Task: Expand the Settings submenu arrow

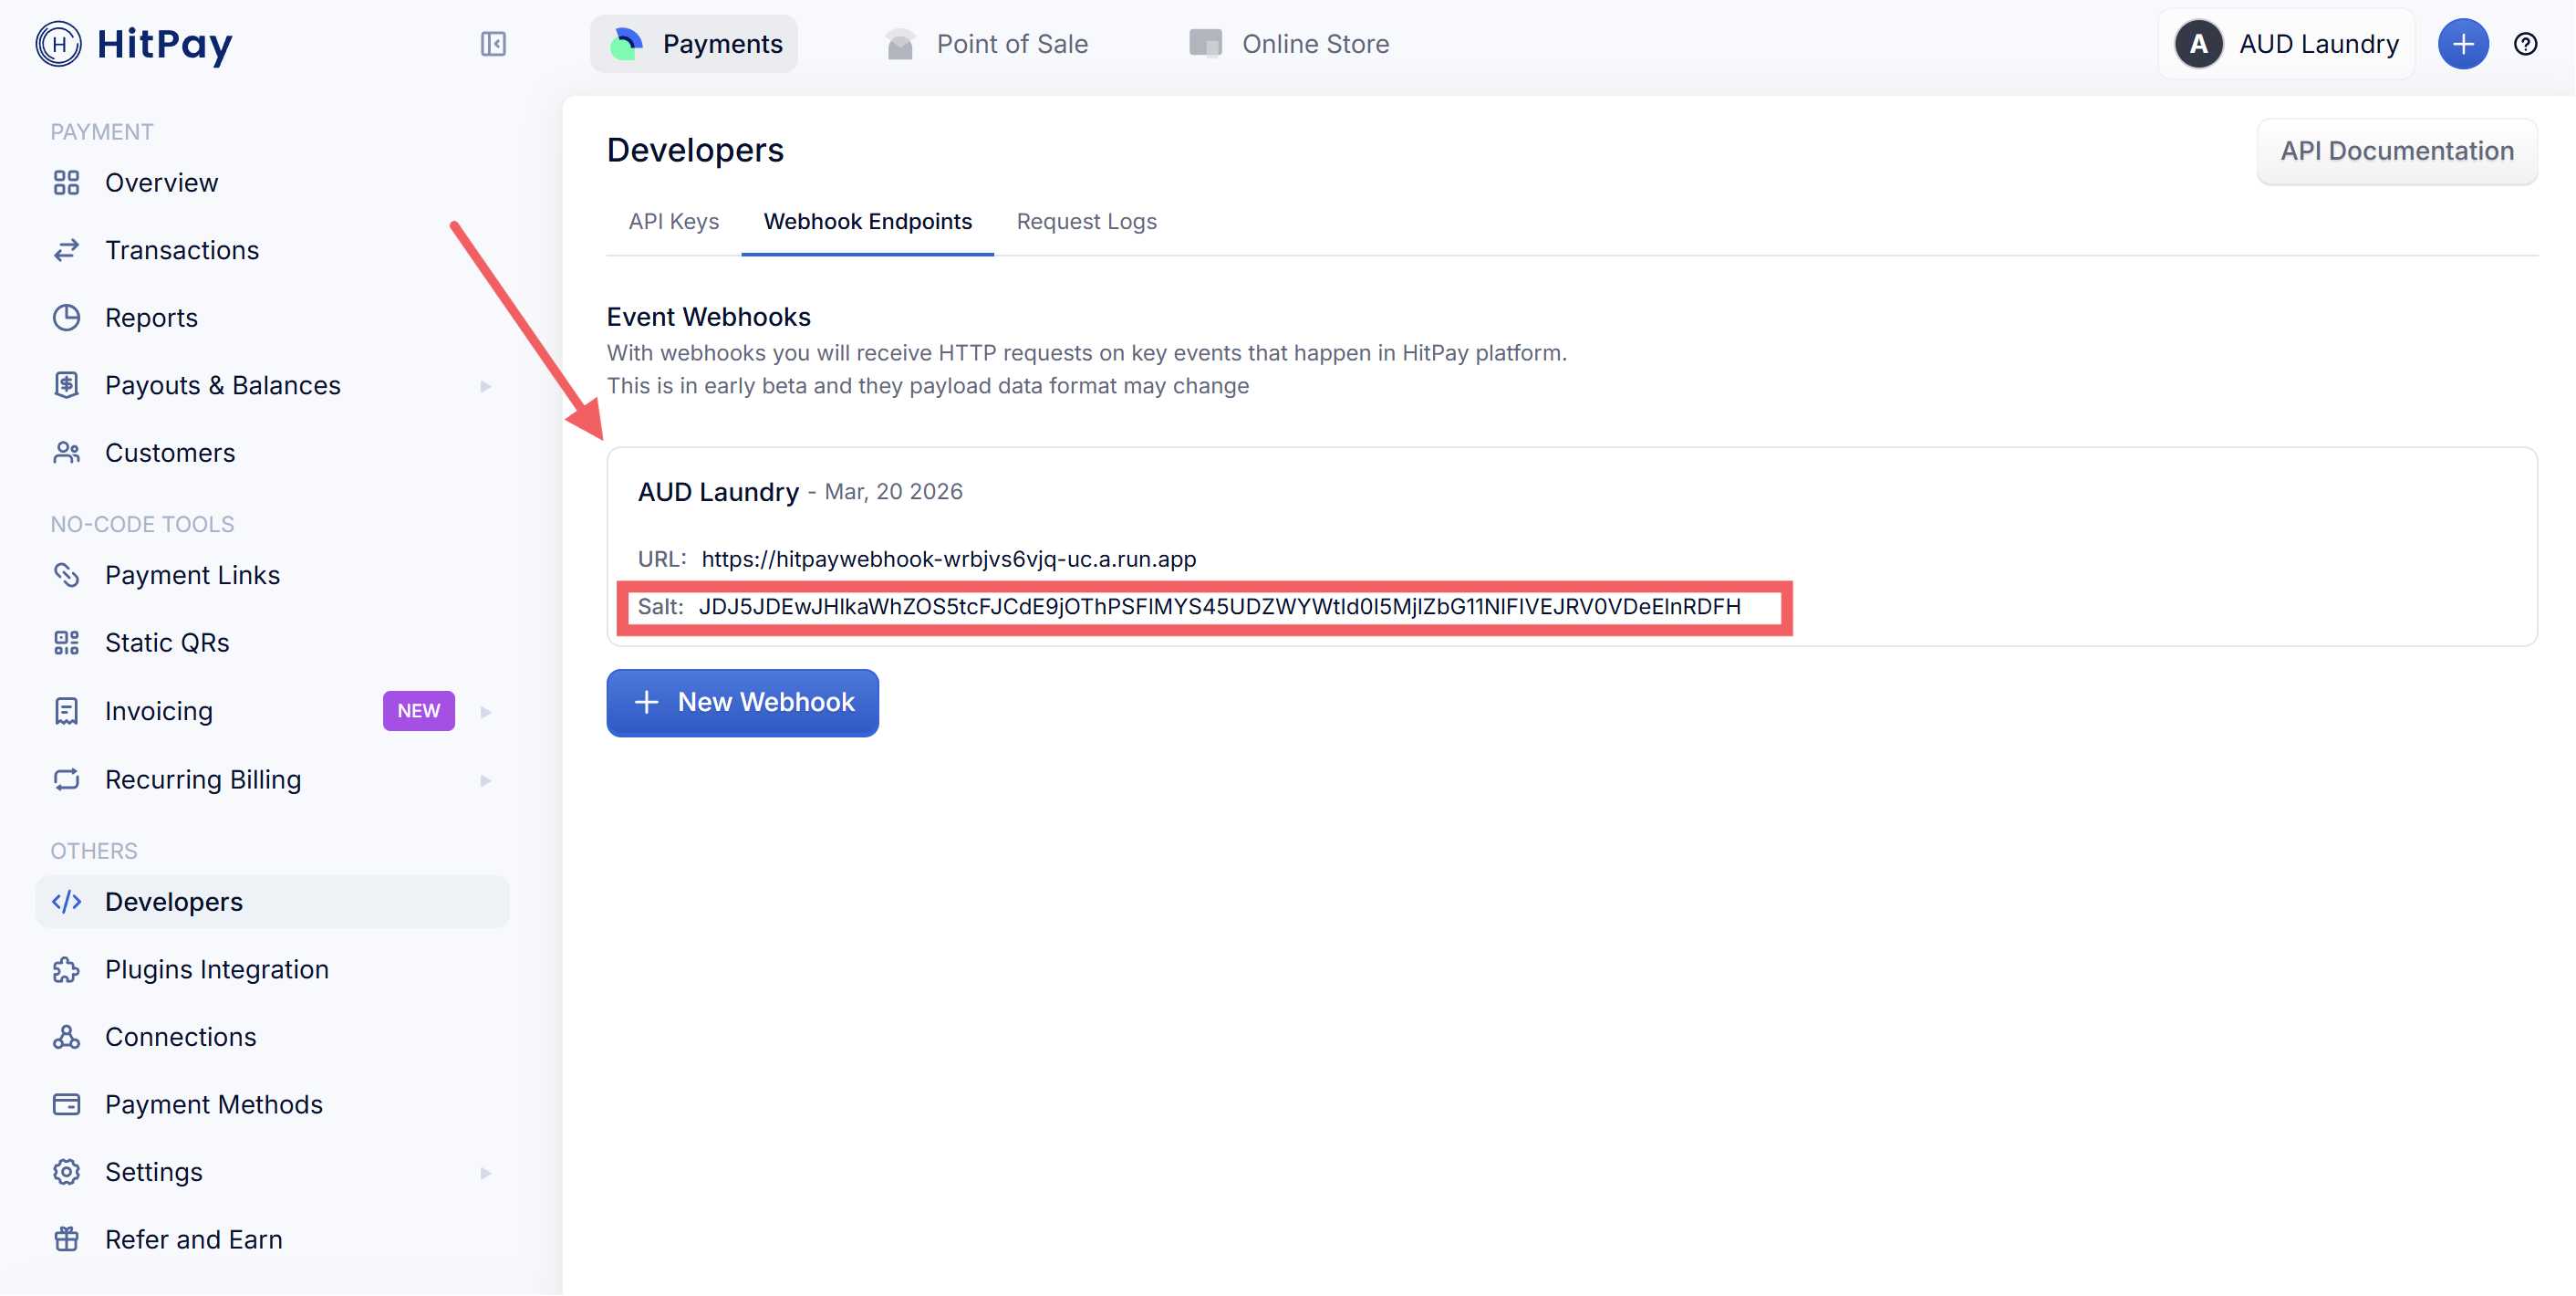Action: (486, 1172)
